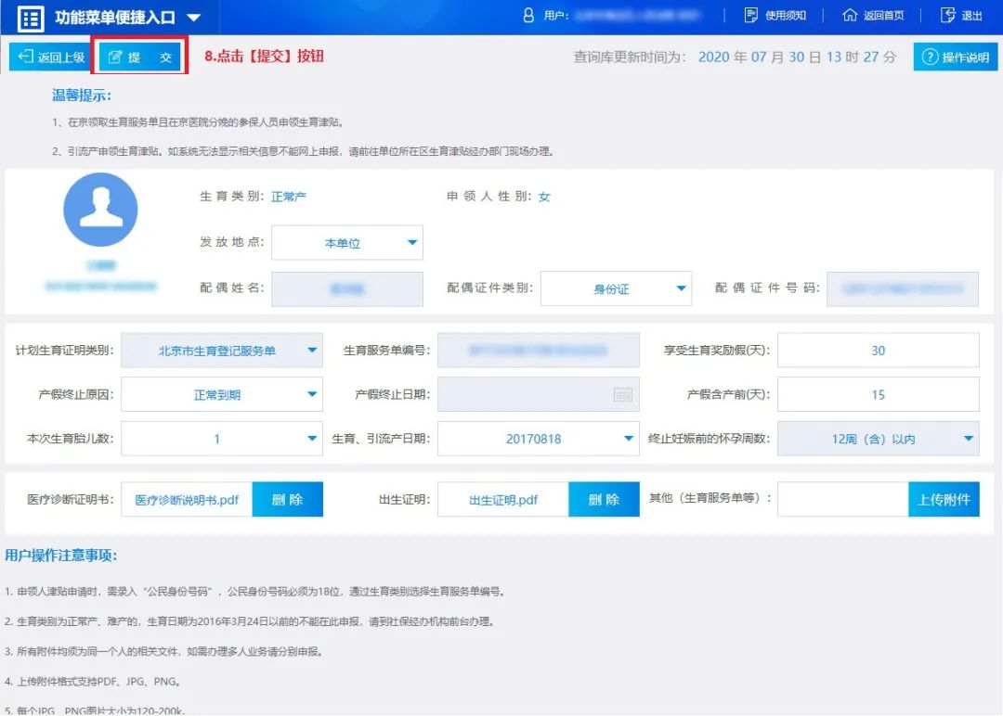The width and height of the screenshot is (1003, 716).
Task: Open 发放地点 dropdown showing 本单位
Action: pos(346,243)
